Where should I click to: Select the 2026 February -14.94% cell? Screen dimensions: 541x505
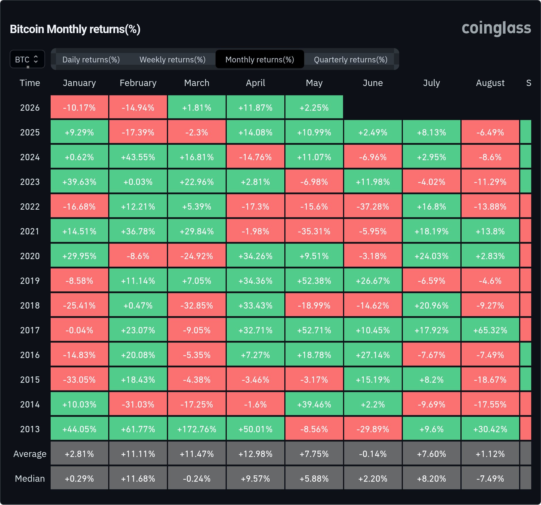pos(138,107)
